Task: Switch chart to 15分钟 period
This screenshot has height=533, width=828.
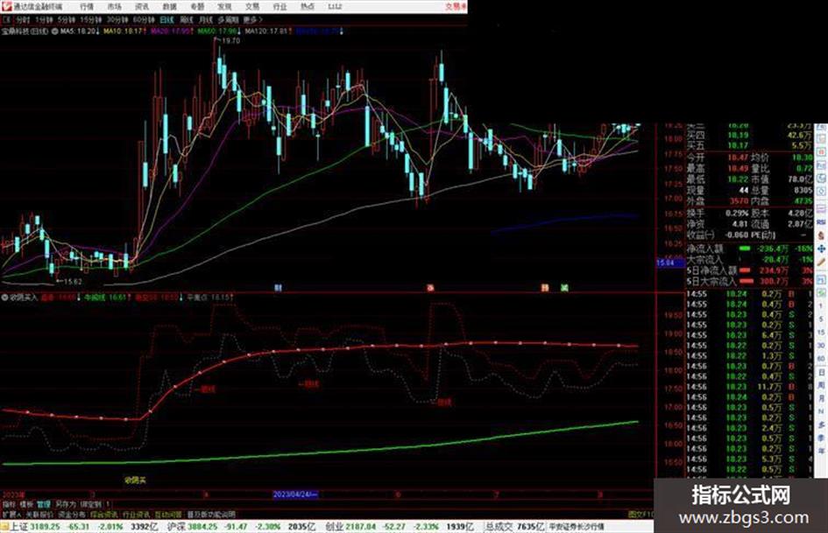Action: [91, 19]
